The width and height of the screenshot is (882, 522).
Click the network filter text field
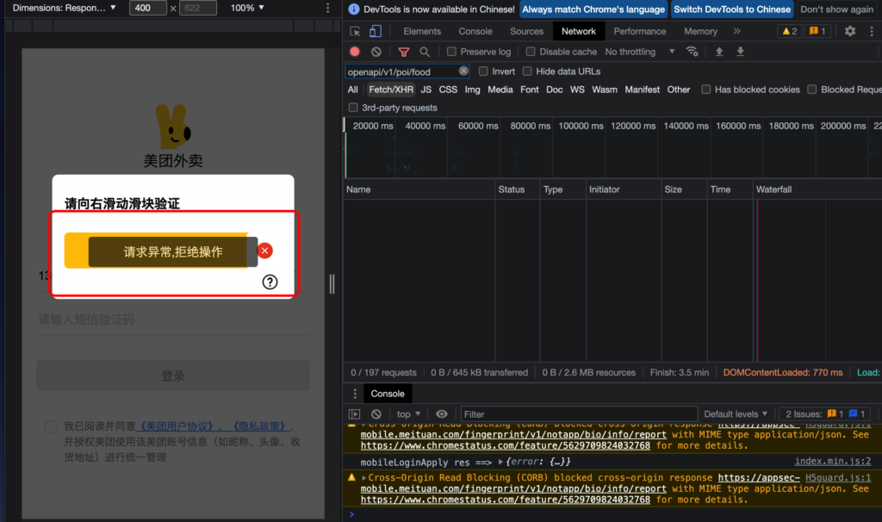pyautogui.click(x=401, y=71)
